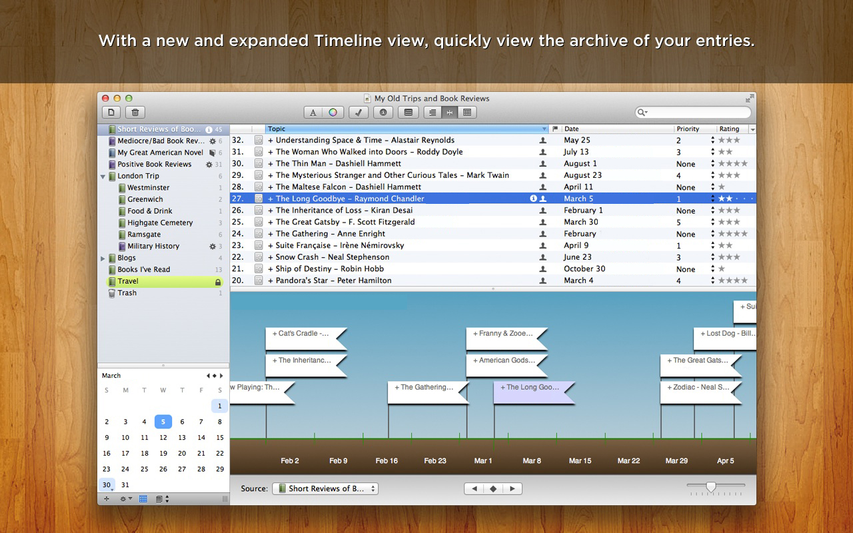Open the Source popup menu
853x533 pixels.
(325, 489)
